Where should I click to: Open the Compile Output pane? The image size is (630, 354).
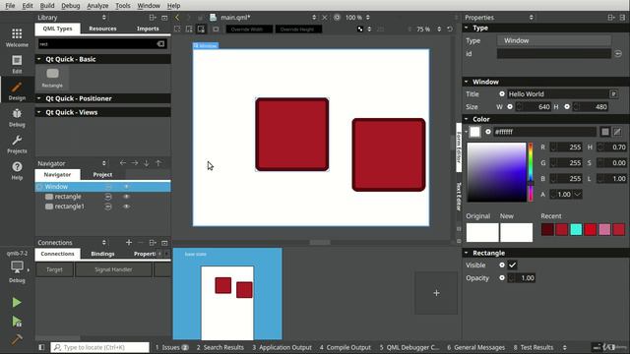(x=346, y=347)
